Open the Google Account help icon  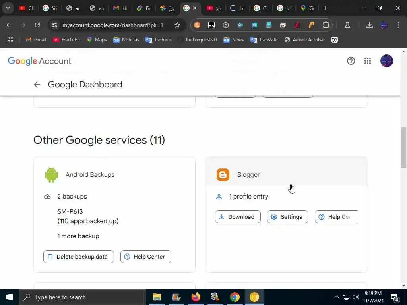pos(351,61)
